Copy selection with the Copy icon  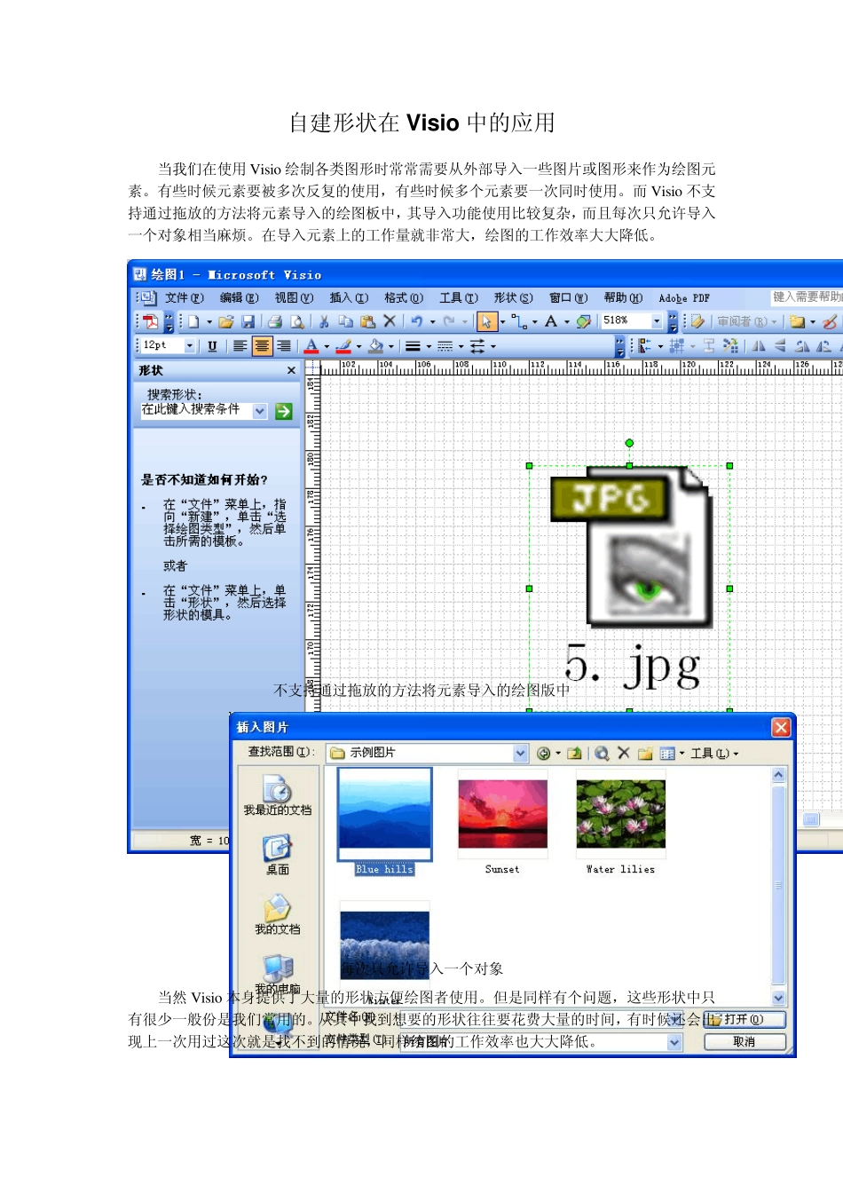click(346, 321)
